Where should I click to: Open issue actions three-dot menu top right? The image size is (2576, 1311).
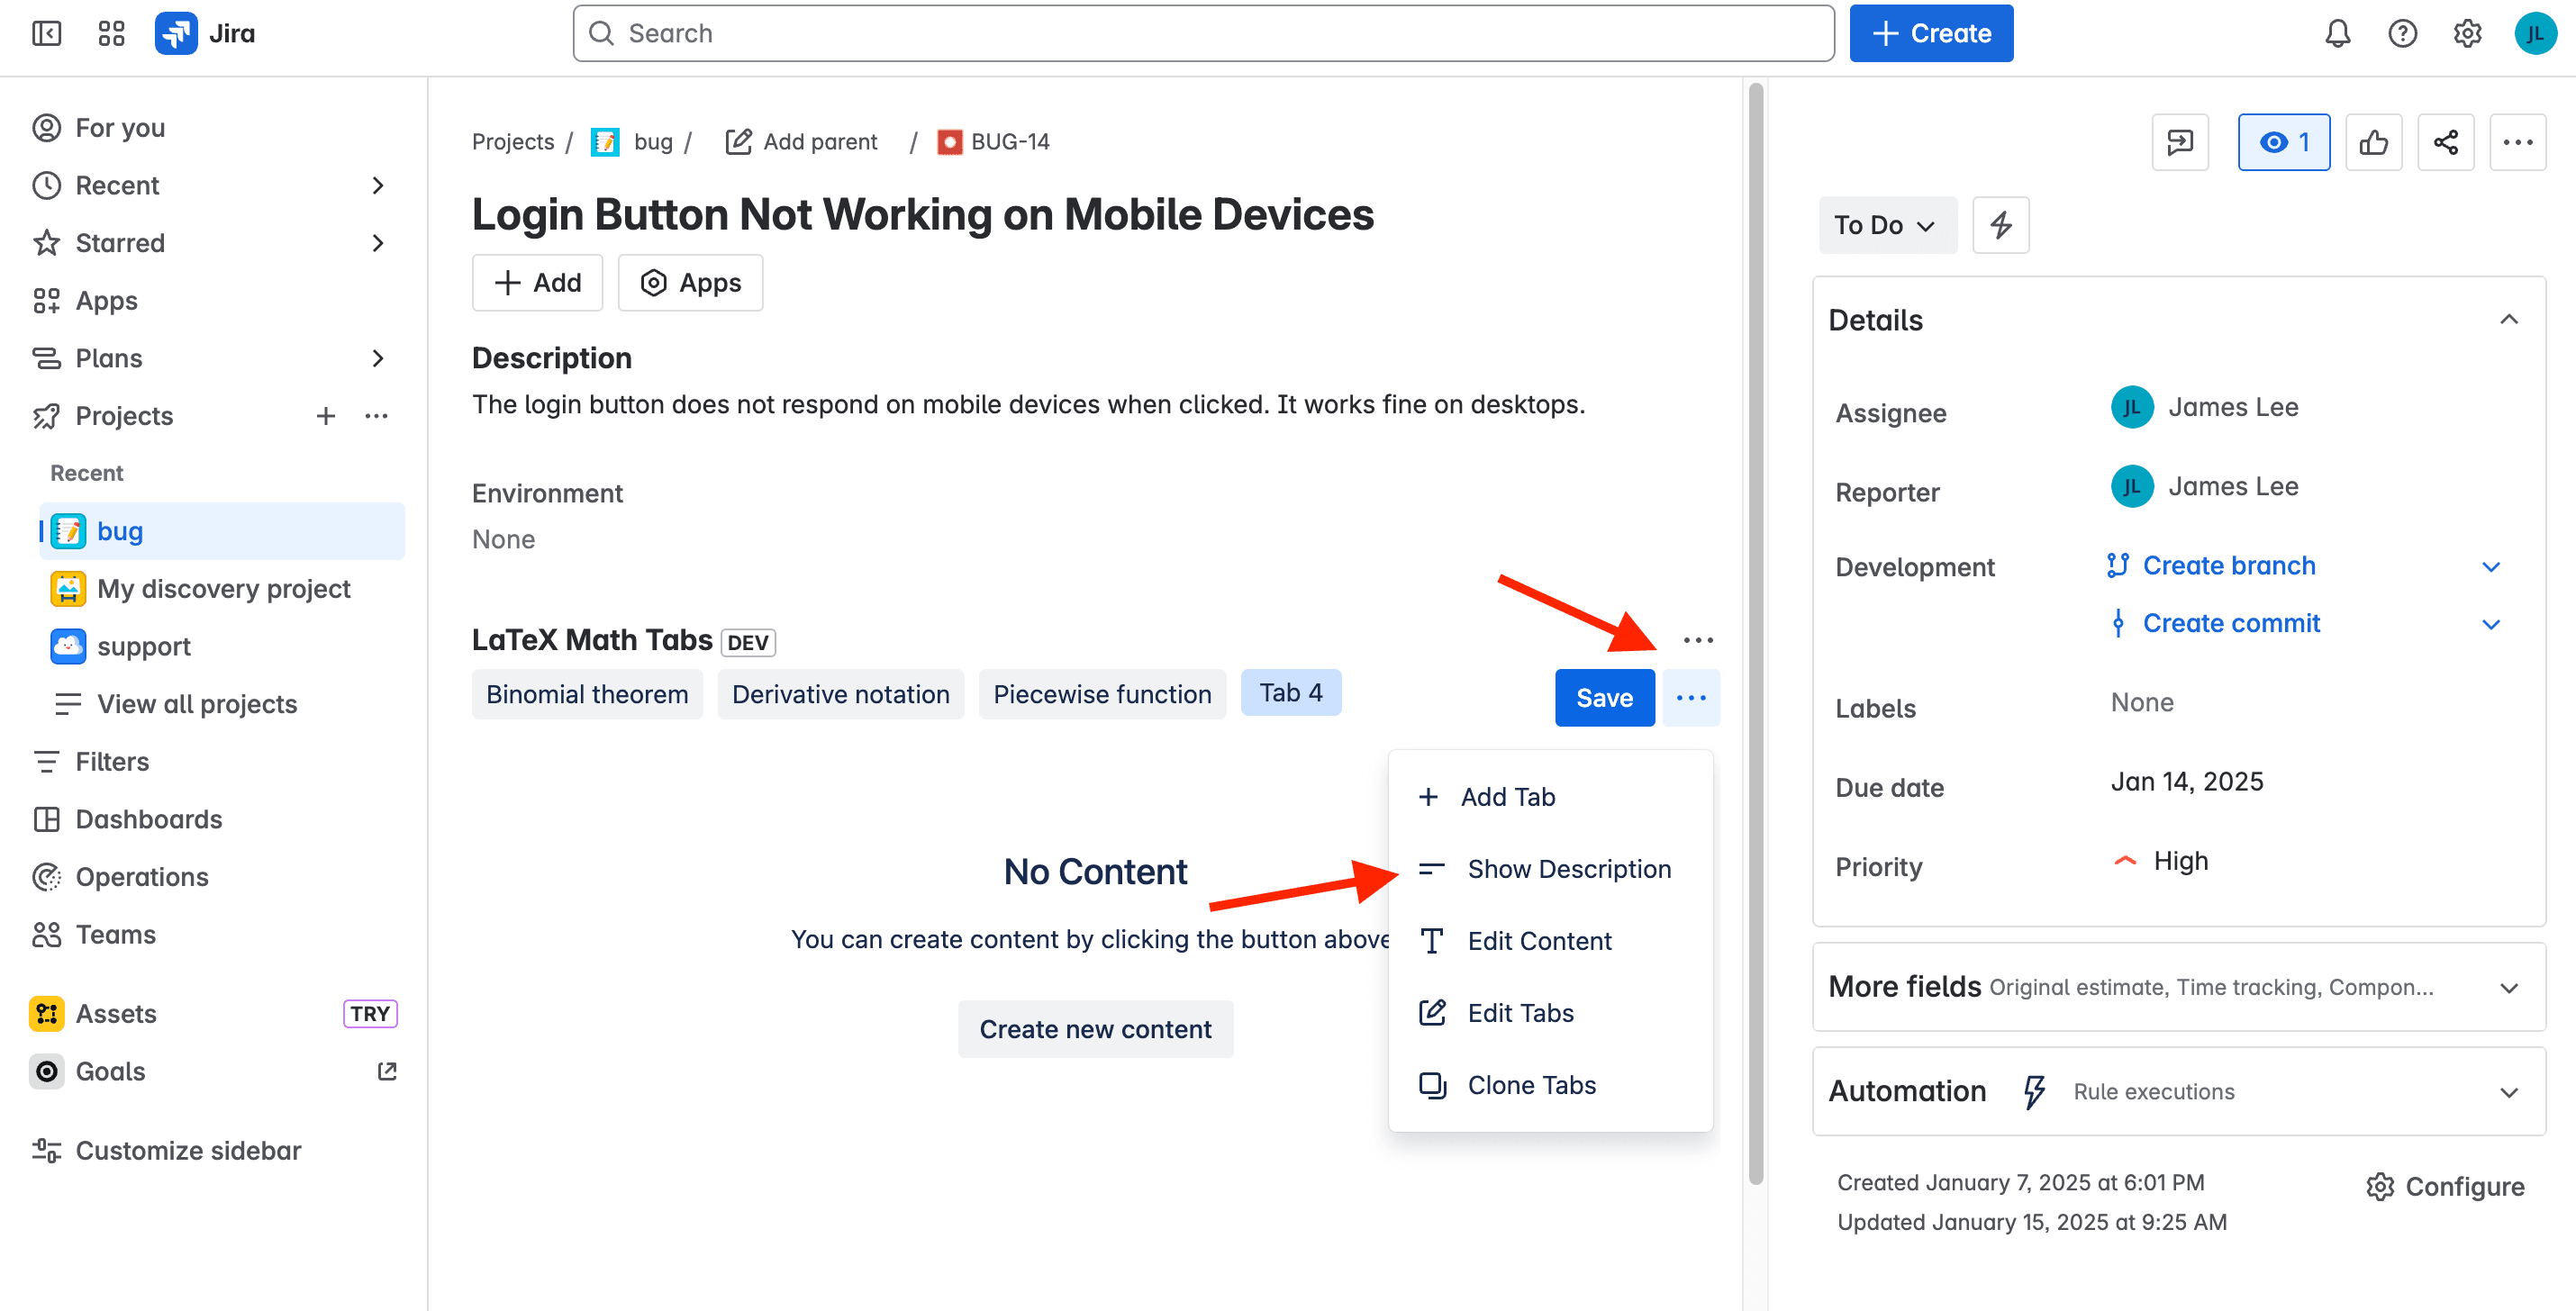[2517, 142]
